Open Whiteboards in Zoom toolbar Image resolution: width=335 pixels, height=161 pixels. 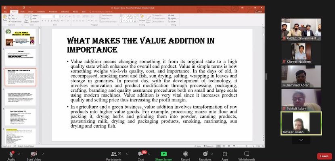point(246,154)
